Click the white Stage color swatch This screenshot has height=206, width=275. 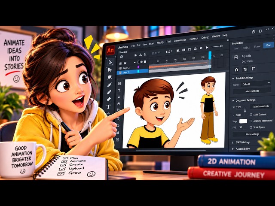(x=243, y=121)
